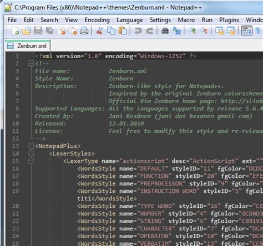Click the Close document toolbar icon
Viewport: 263px width, 246px height.
[61, 31]
